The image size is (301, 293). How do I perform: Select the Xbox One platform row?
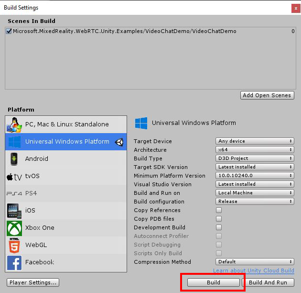click(x=66, y=228)
